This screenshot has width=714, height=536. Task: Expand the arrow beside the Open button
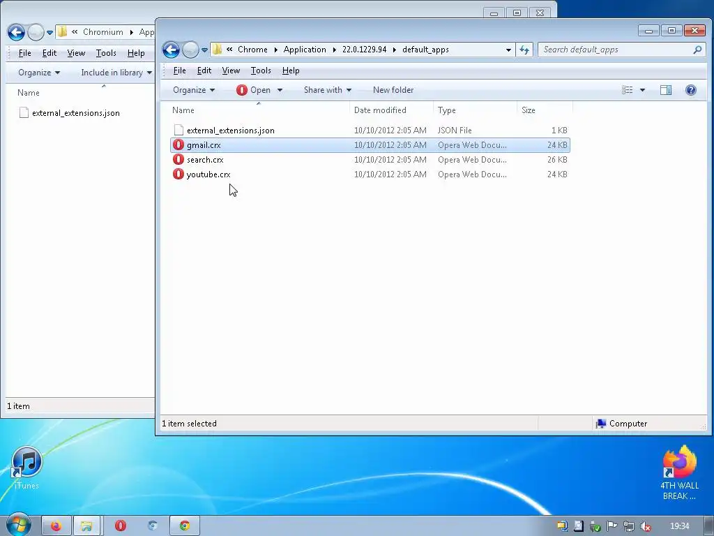(280, 90)
